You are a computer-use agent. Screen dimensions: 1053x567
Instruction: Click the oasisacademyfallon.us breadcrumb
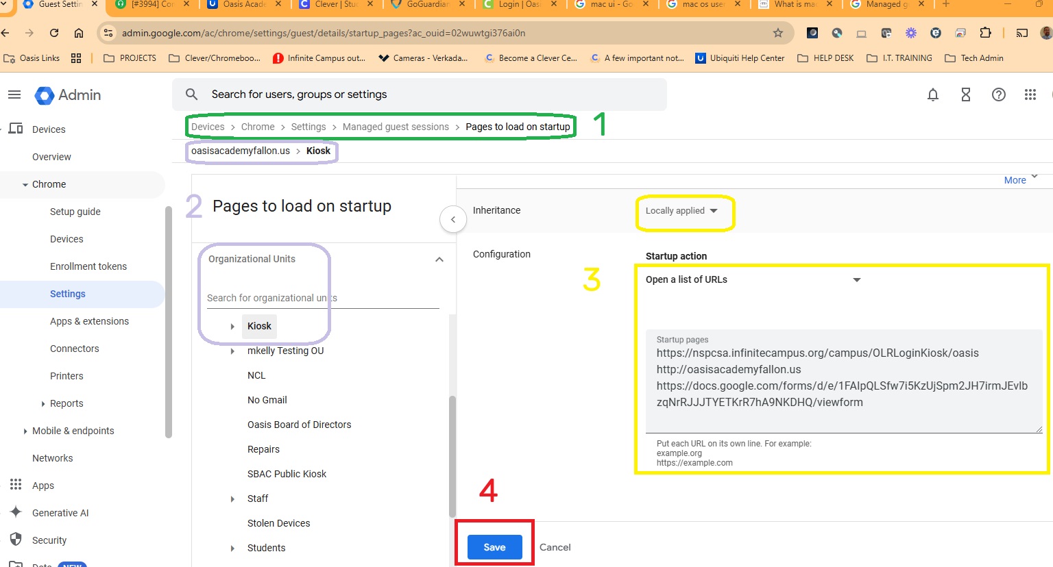[x=241, y=151]
